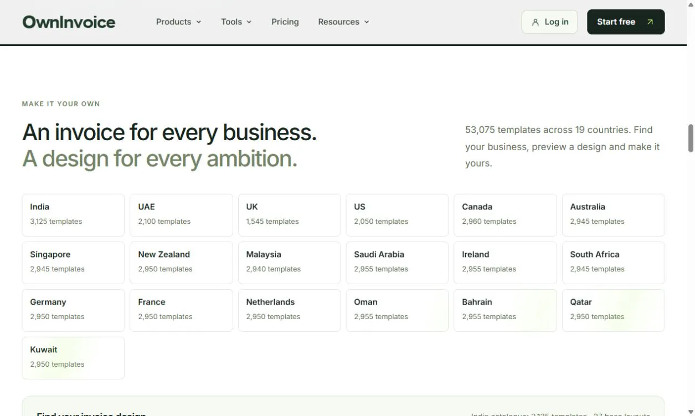Viewport: 695px width, 416px height.
Task: Choose the South Africa country card
Action: tap(614, 263)
